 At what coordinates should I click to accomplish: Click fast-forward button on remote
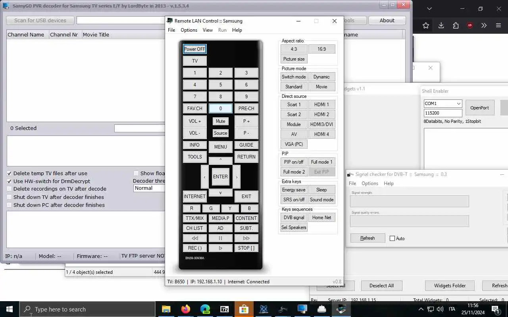coord(246,238)
